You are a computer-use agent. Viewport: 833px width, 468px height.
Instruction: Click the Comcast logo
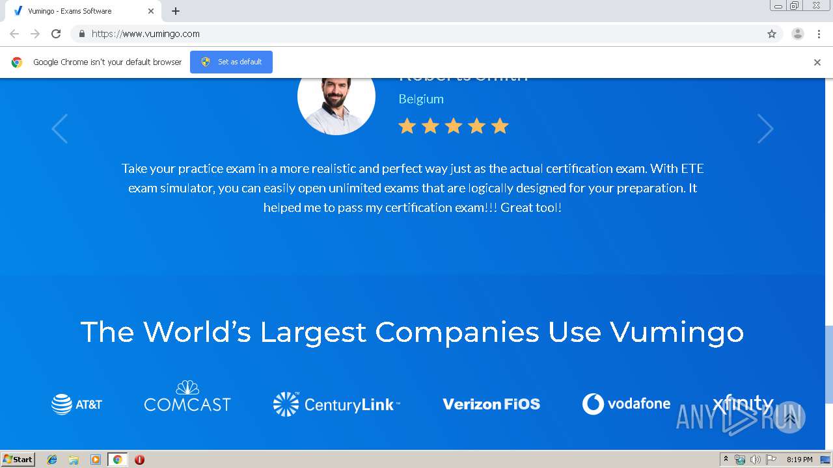pyautogui.click(x=187, y=396)
